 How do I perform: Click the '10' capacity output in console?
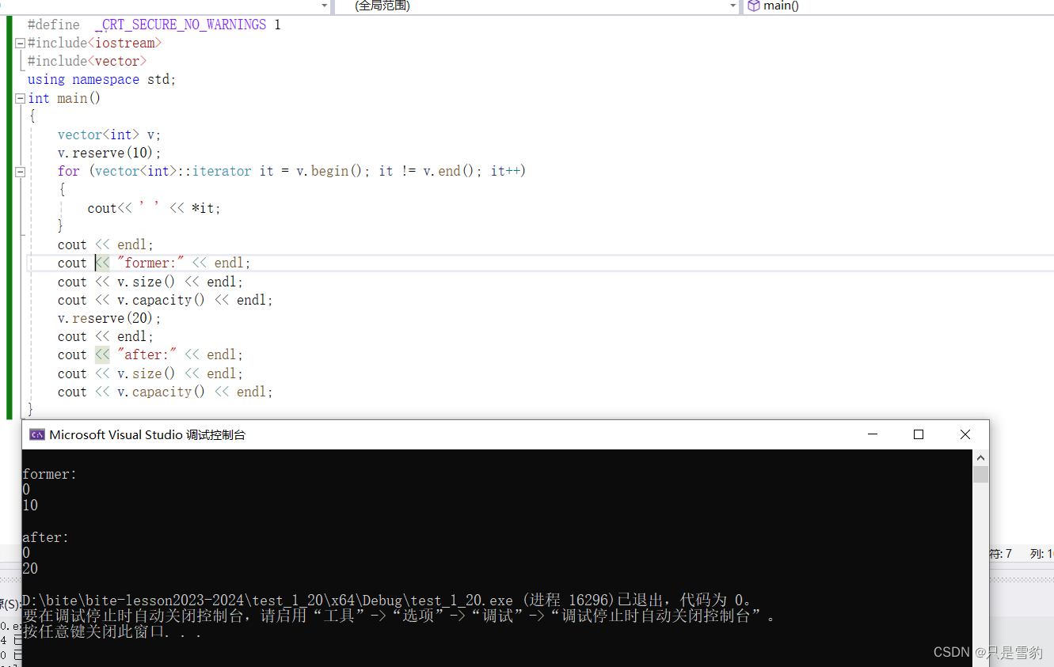(30, 506)
